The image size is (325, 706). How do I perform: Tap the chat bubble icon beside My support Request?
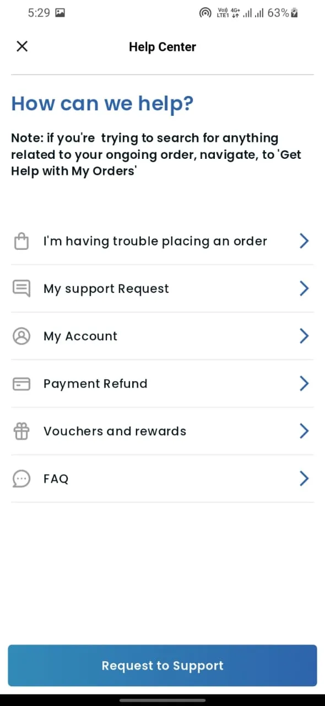[x=21, y=288]
